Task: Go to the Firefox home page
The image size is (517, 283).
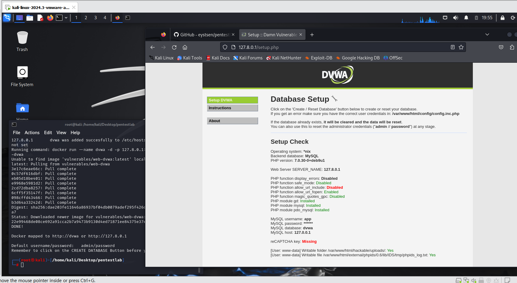Action: click(x=185, y=47)
